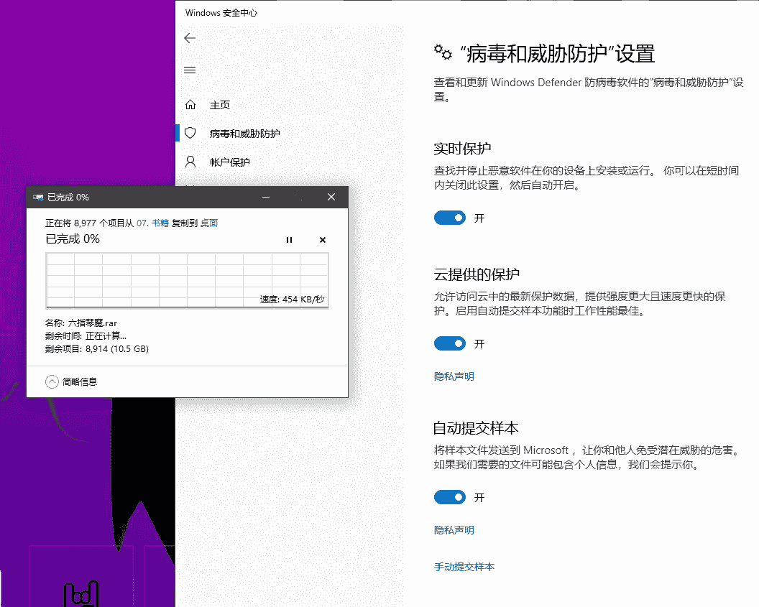
Task: Click 手动提交样本 link
Action: coord(464,567)
